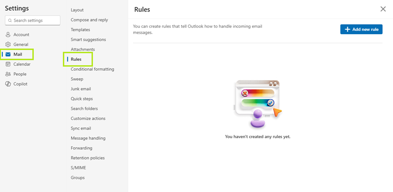Click the Add new rule button
Image resolution: width=393 pixels, height=192 pixels.
tap(361, 29)
